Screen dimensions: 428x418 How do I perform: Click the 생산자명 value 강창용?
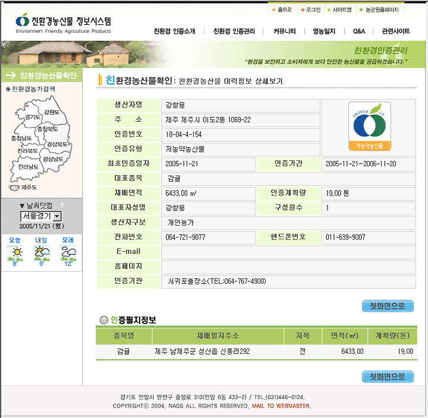(175, 105)
